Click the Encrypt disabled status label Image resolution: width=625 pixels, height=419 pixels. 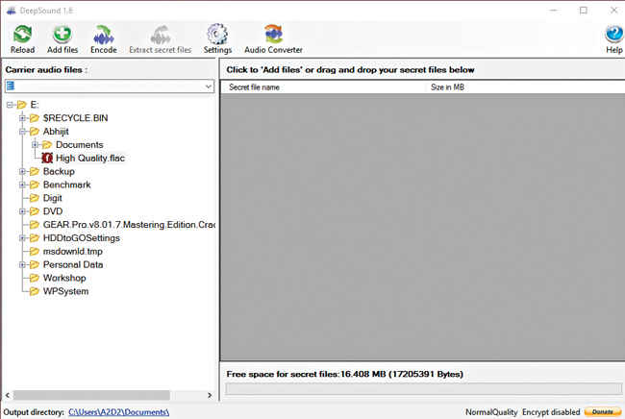(551, 412)
